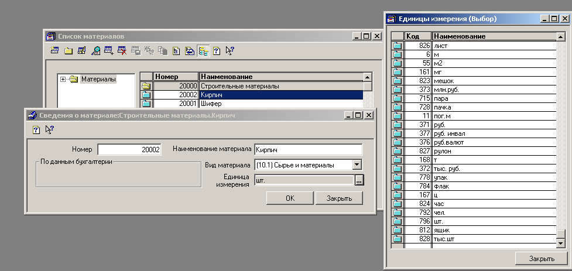This screenshot has width=572, height=271.
Task: Click Наименование column header in materials list
Action: [281, 77]
